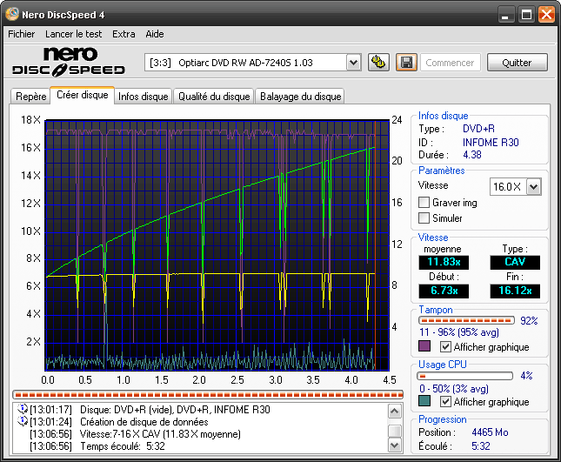Open the Aide menu
The image size is (561, 462).
(x=155, y=34)
